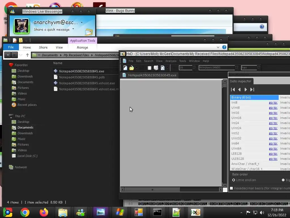Click Explorer blue File tab
Screen dimensions: 290x218
pyautogui.click(x=11, y=47)
